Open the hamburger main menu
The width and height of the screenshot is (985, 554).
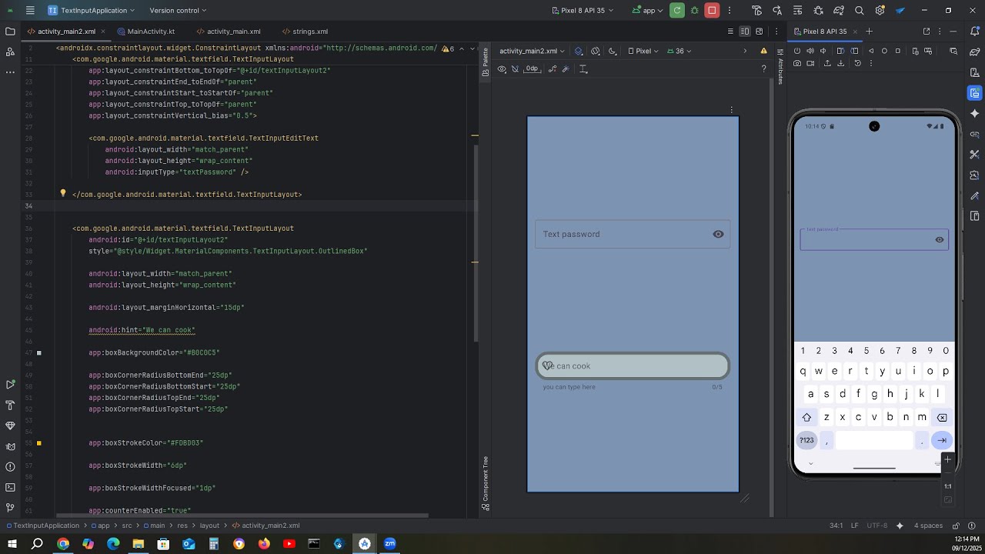[x=30, y=11]
